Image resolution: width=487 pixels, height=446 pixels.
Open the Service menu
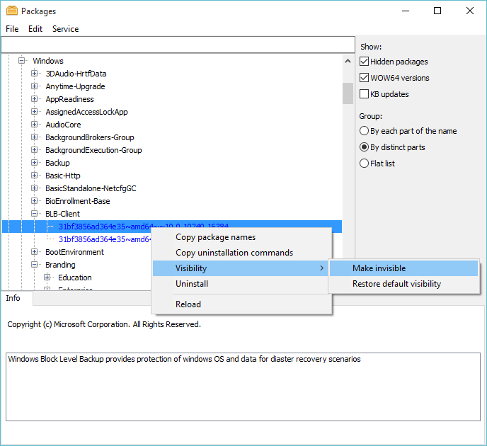[65, 29]
